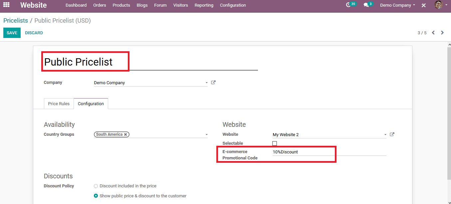Open the Forum menu

point(160,5)
